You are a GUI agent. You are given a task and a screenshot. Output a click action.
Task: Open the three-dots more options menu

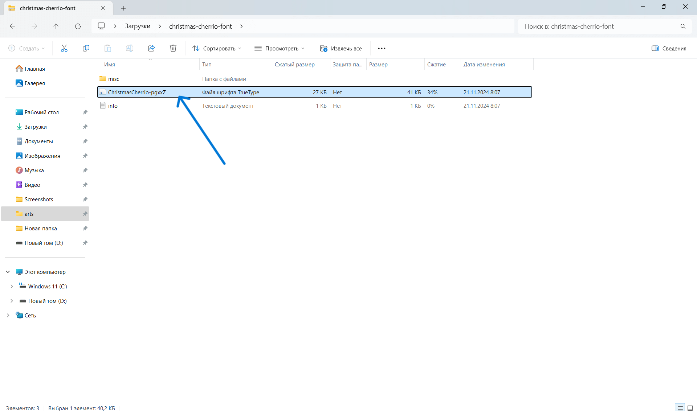(x=382, y=48)
